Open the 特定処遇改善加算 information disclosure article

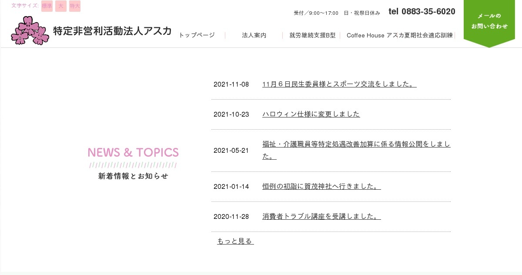click(356, 144)
